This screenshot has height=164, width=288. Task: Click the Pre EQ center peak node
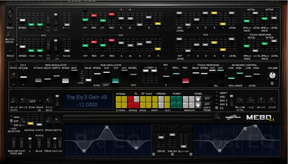107,127
